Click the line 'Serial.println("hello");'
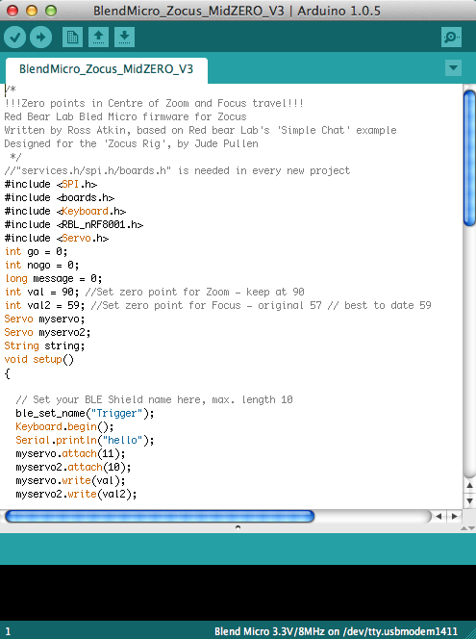 coord(85,440)
